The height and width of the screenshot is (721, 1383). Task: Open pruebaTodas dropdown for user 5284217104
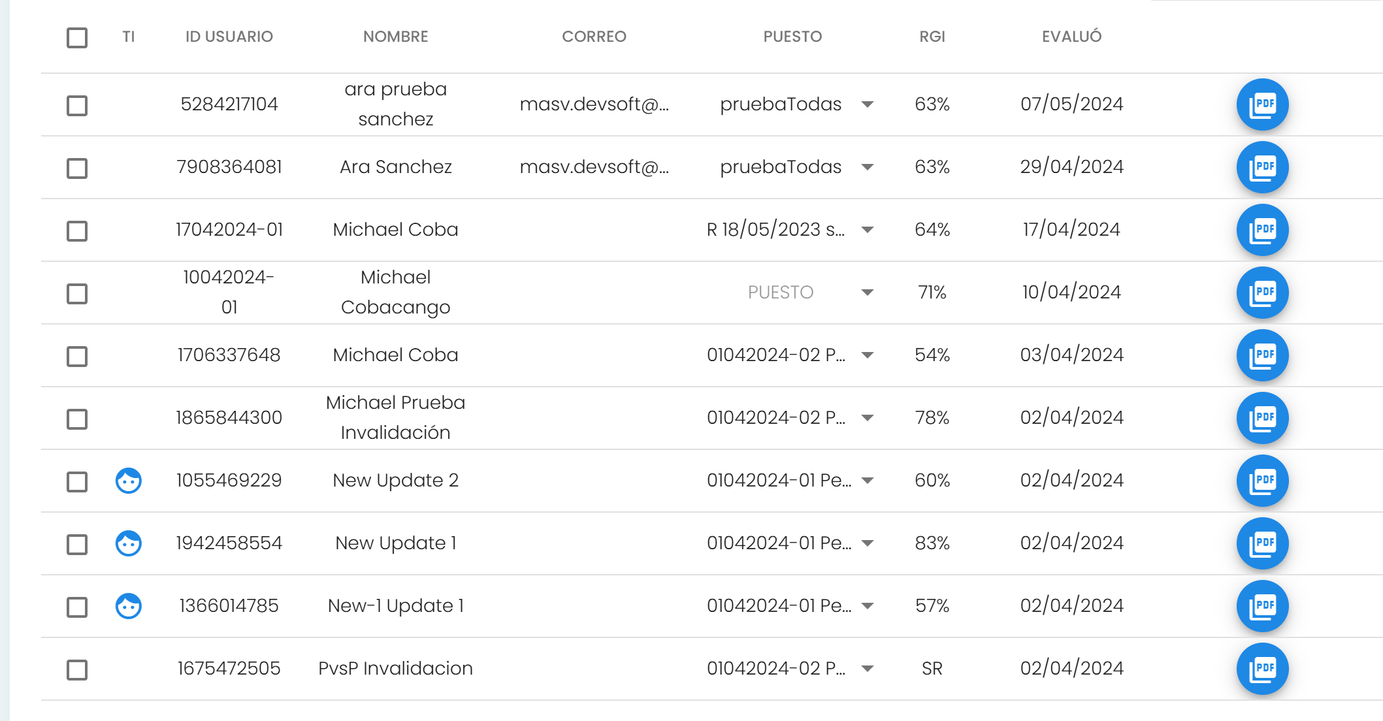[x=868, y=104]
